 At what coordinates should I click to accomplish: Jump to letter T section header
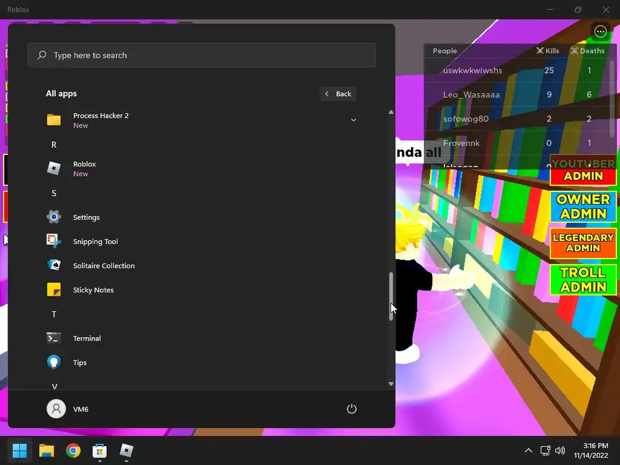54,314
